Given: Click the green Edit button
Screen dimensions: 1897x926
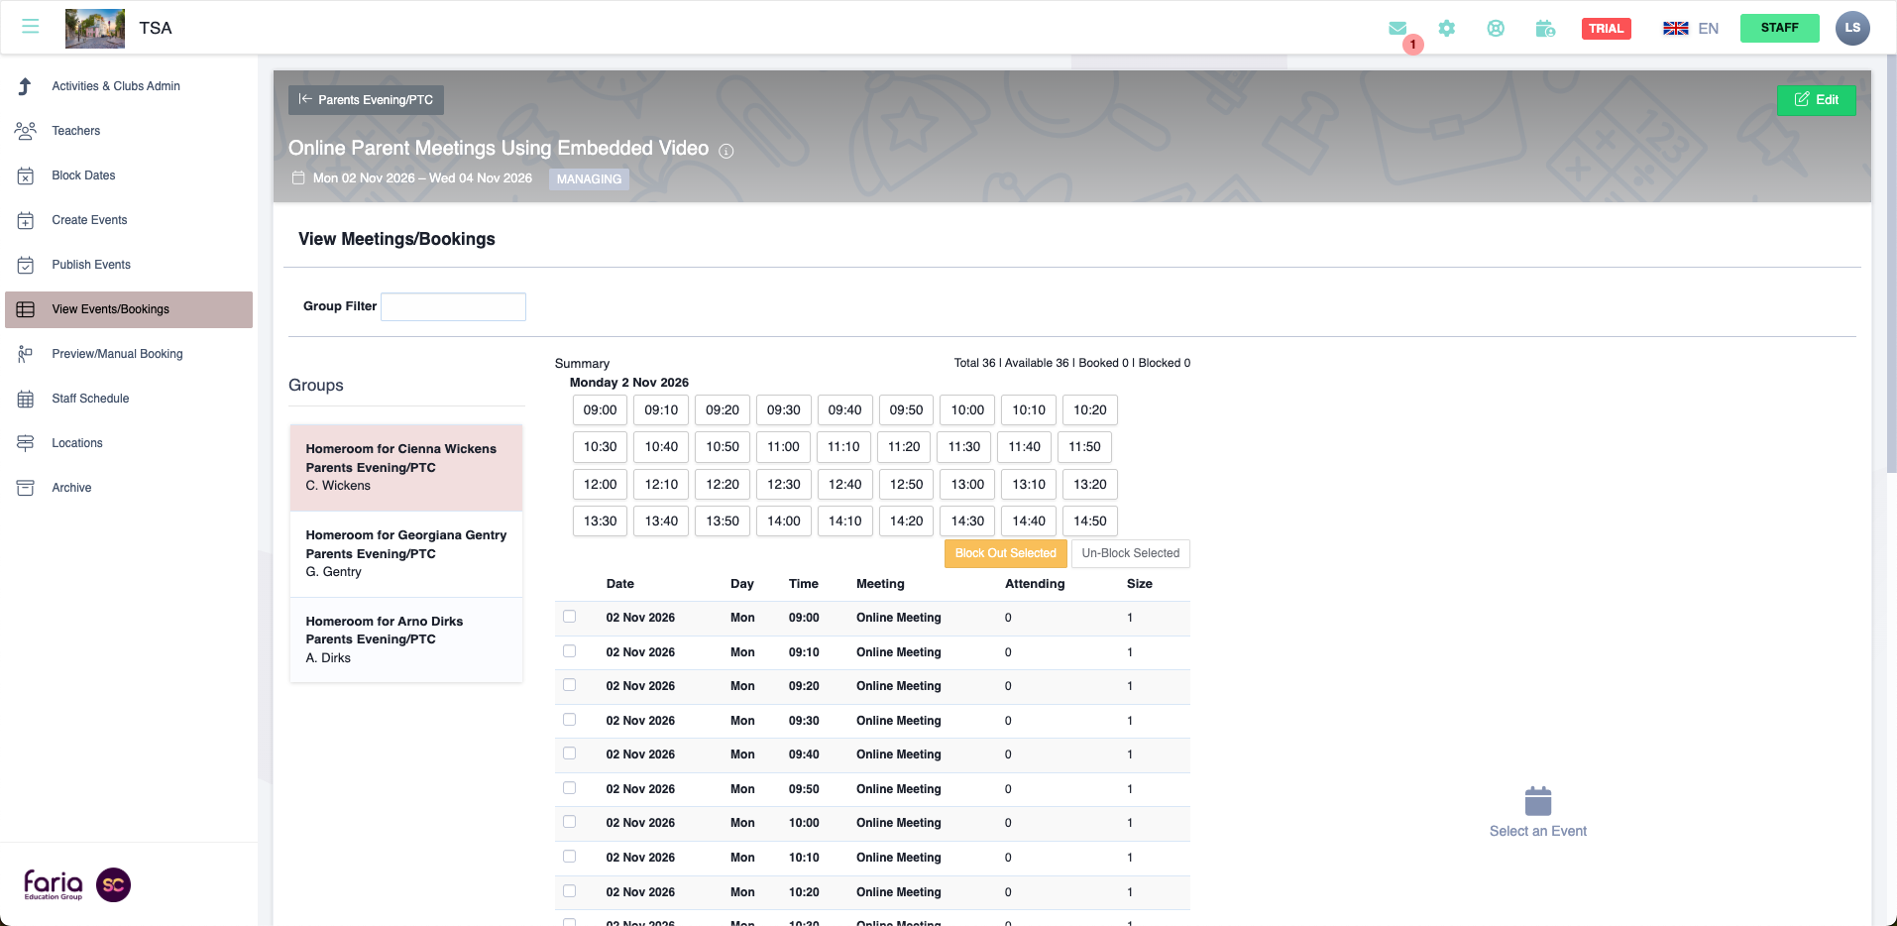Looking at the screenshot, I should [1816, 100].
